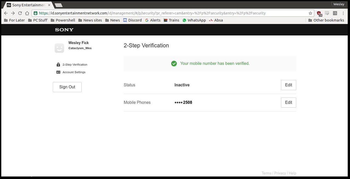Image resolution: width=350 pixels, height=179 pixels.
Task: Open the Chrome three-dot menu
Action: [343, 13]
